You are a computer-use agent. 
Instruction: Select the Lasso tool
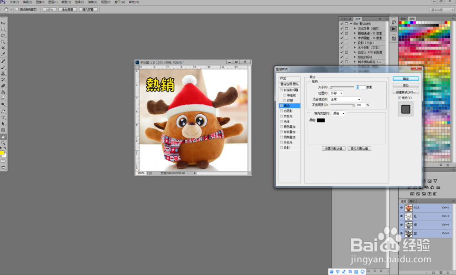tap(3, 36)
